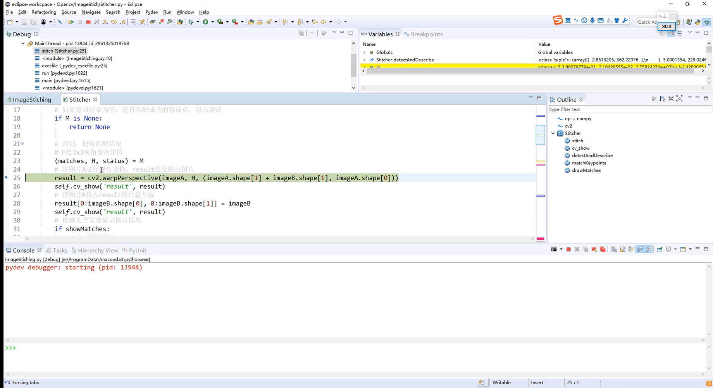
Task: Select detectAndDescribe method in Outline
Action: [x=589, y=155]
